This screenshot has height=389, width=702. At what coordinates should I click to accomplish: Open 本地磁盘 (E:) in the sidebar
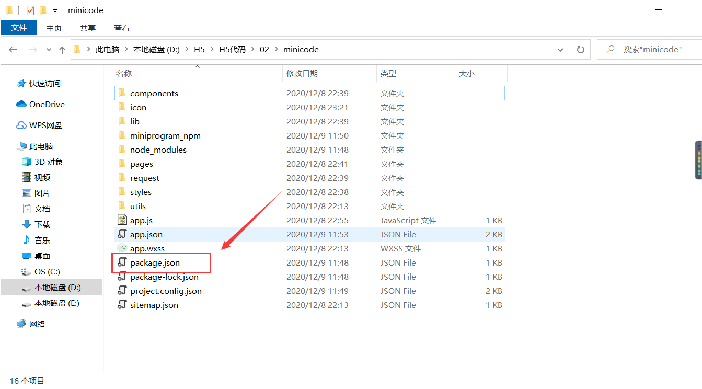click(56, 303)
